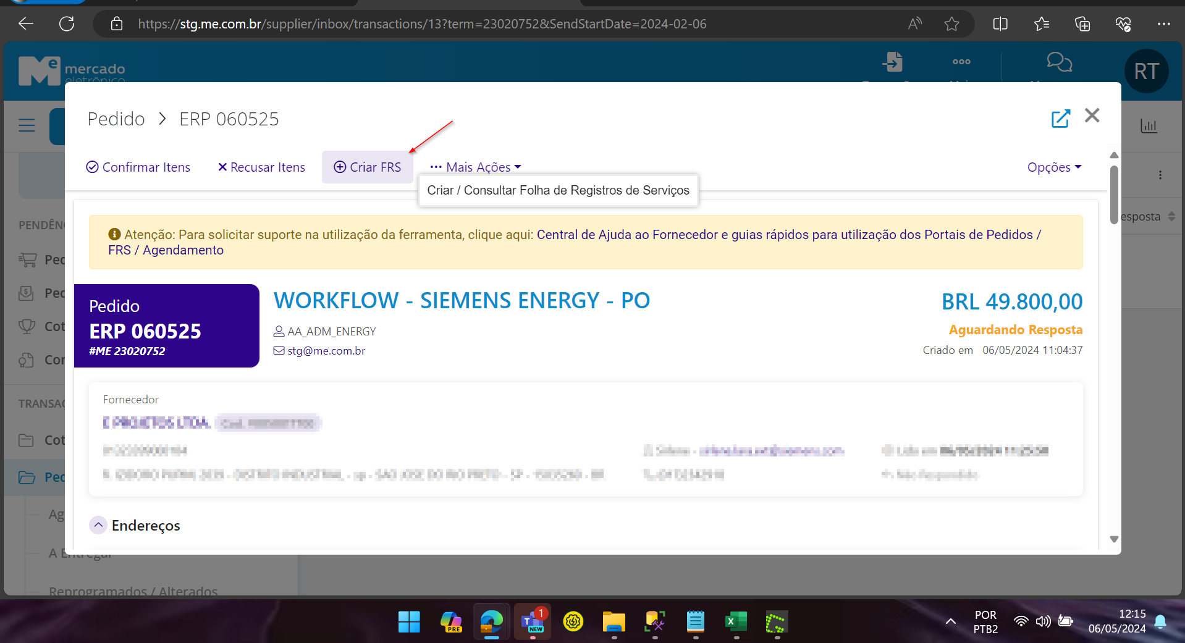Screen dimensions: 1185x643
Task: Open order in new window icon
Action: (1060, 118)
